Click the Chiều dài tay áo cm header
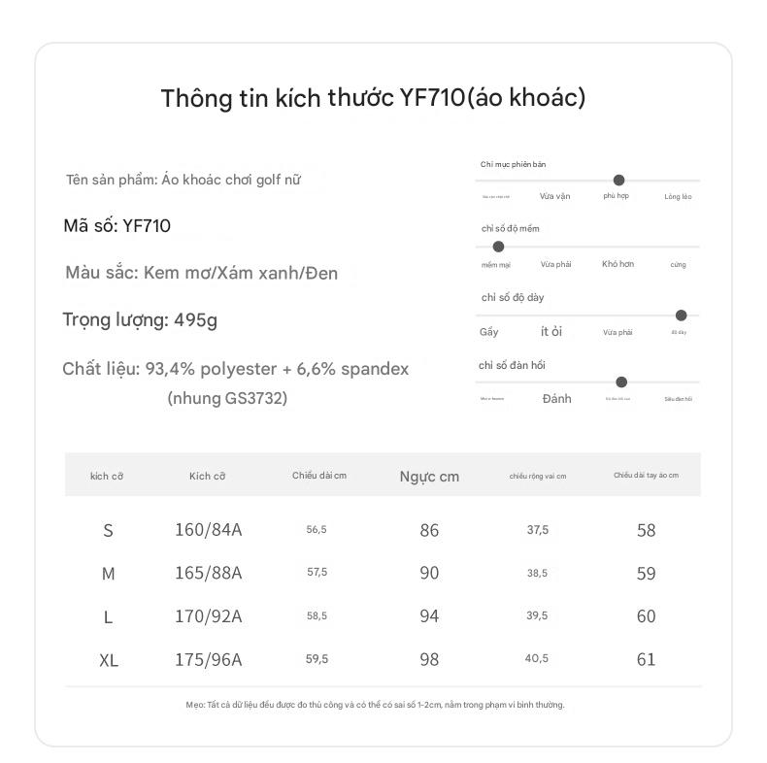This screenshot has width=767, height=763. [x=647, y=475]
